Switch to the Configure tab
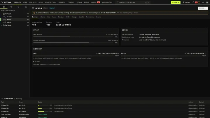This screenshot has height=118, width=210. [x=61, y=17]
